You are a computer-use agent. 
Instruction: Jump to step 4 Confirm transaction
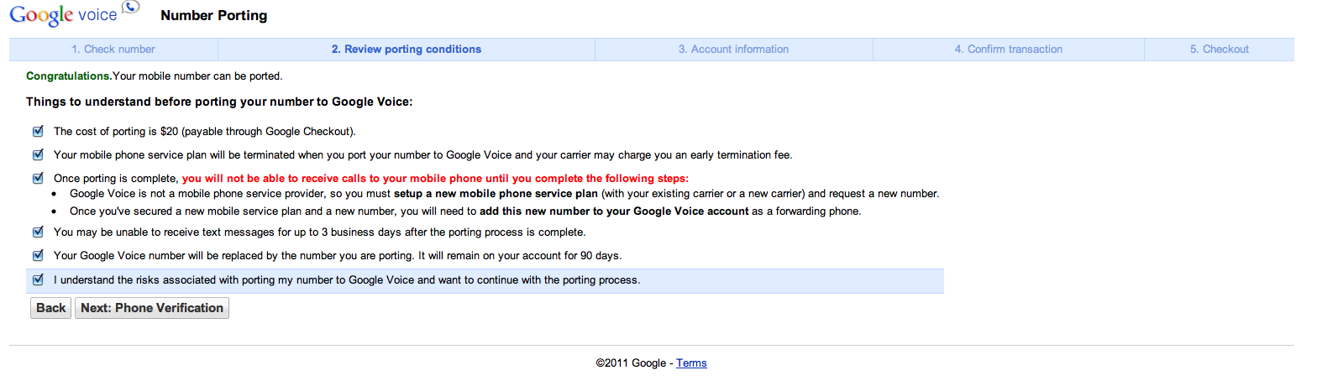[1008, 50]
